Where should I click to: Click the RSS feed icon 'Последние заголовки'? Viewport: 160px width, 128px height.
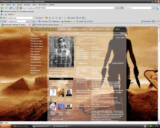18,11
